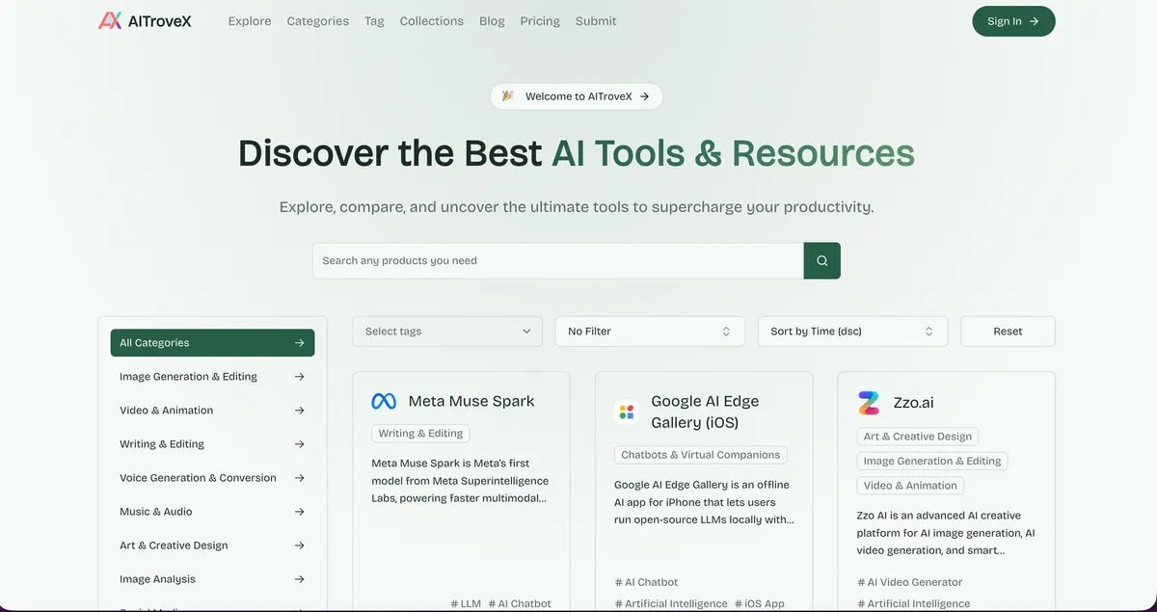Screen dimensions: 1157x612
Task: Click arrow beside Music & Audio category
Action: click(x=300, y=512)
